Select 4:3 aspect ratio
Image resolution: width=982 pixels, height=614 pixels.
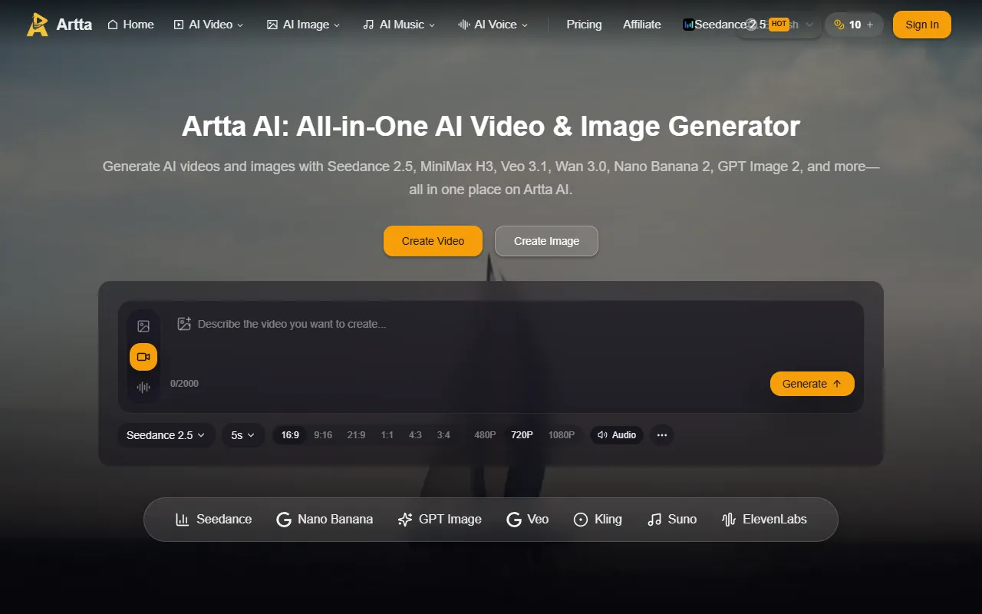(415, 435)
